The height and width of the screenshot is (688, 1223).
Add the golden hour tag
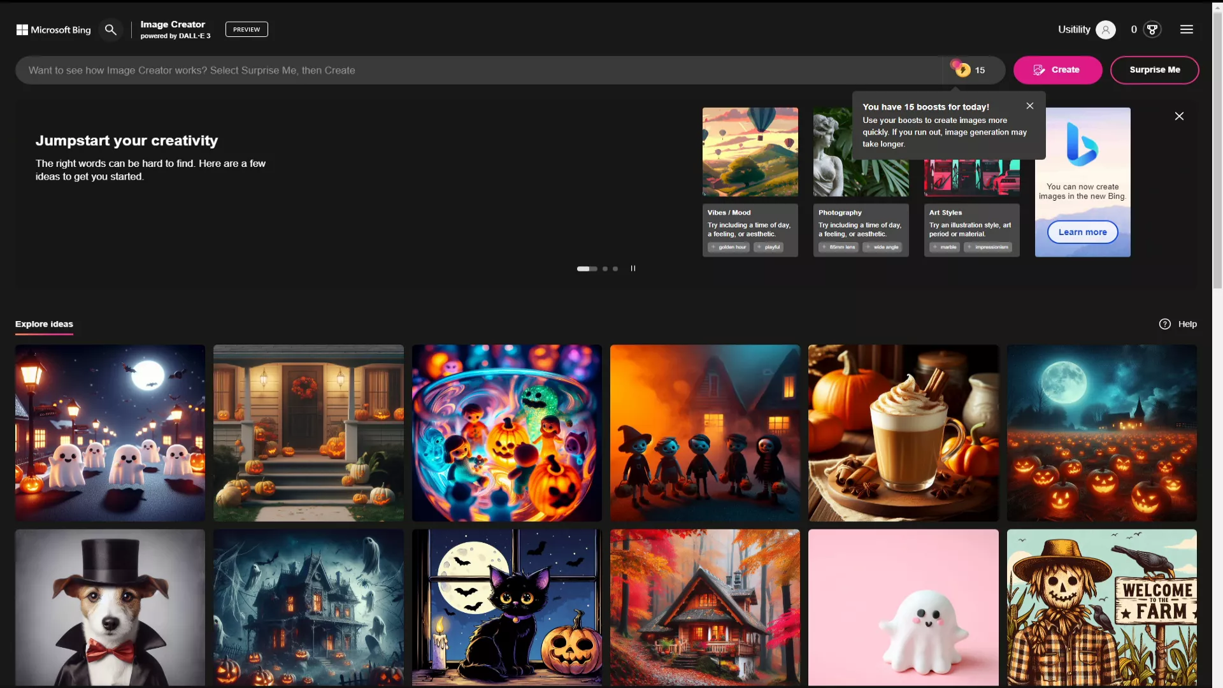pos(729,247)
